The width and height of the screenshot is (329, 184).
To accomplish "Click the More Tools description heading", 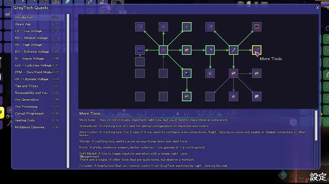I will coord(90,113).
